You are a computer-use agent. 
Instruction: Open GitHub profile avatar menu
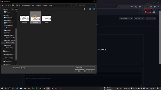pyautogui.click(x=154, y=12)
